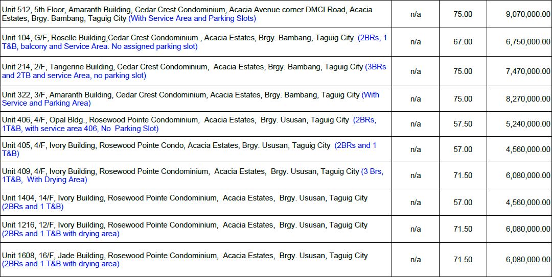Click blue "3 Brs, 1T&B" note for Unit 409
The height and width of the screenshot is (277, 552).
coord(373,171)
